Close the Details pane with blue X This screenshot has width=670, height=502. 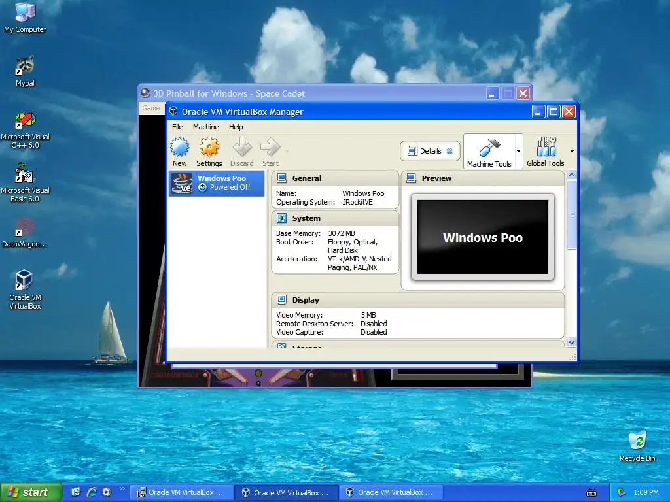[450, 151]
